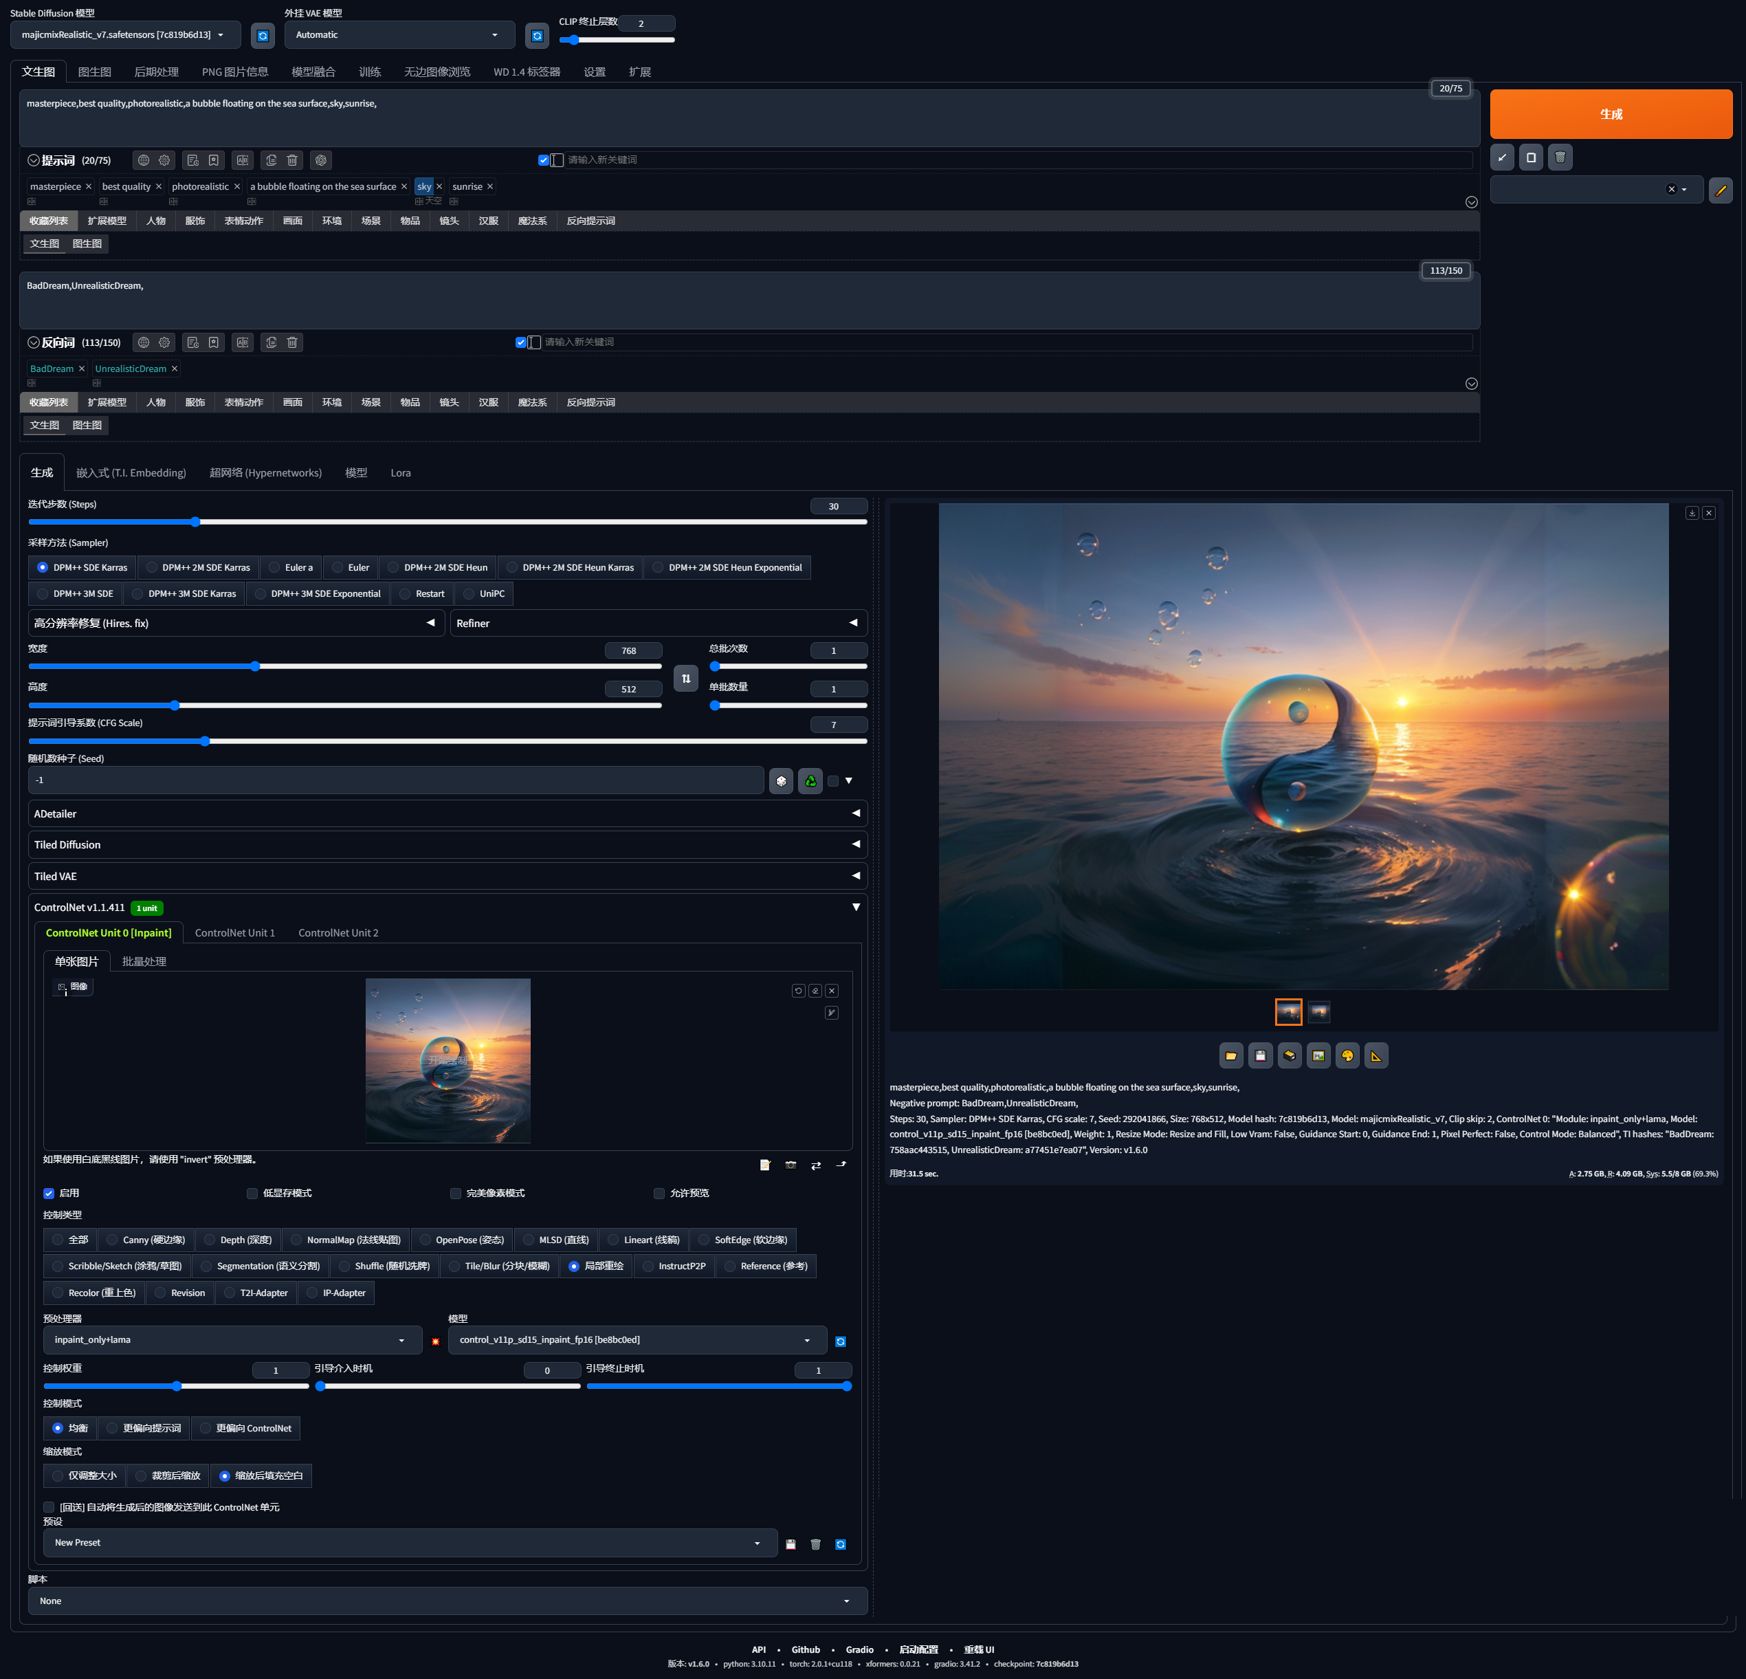Click the Github link in the footer
The image size is (1746, 1679).
(806, 1649)
